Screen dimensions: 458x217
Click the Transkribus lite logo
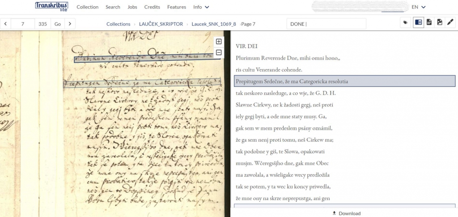point(51,7)
